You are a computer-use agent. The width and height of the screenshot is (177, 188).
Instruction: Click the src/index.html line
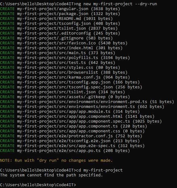coord(61,48)
